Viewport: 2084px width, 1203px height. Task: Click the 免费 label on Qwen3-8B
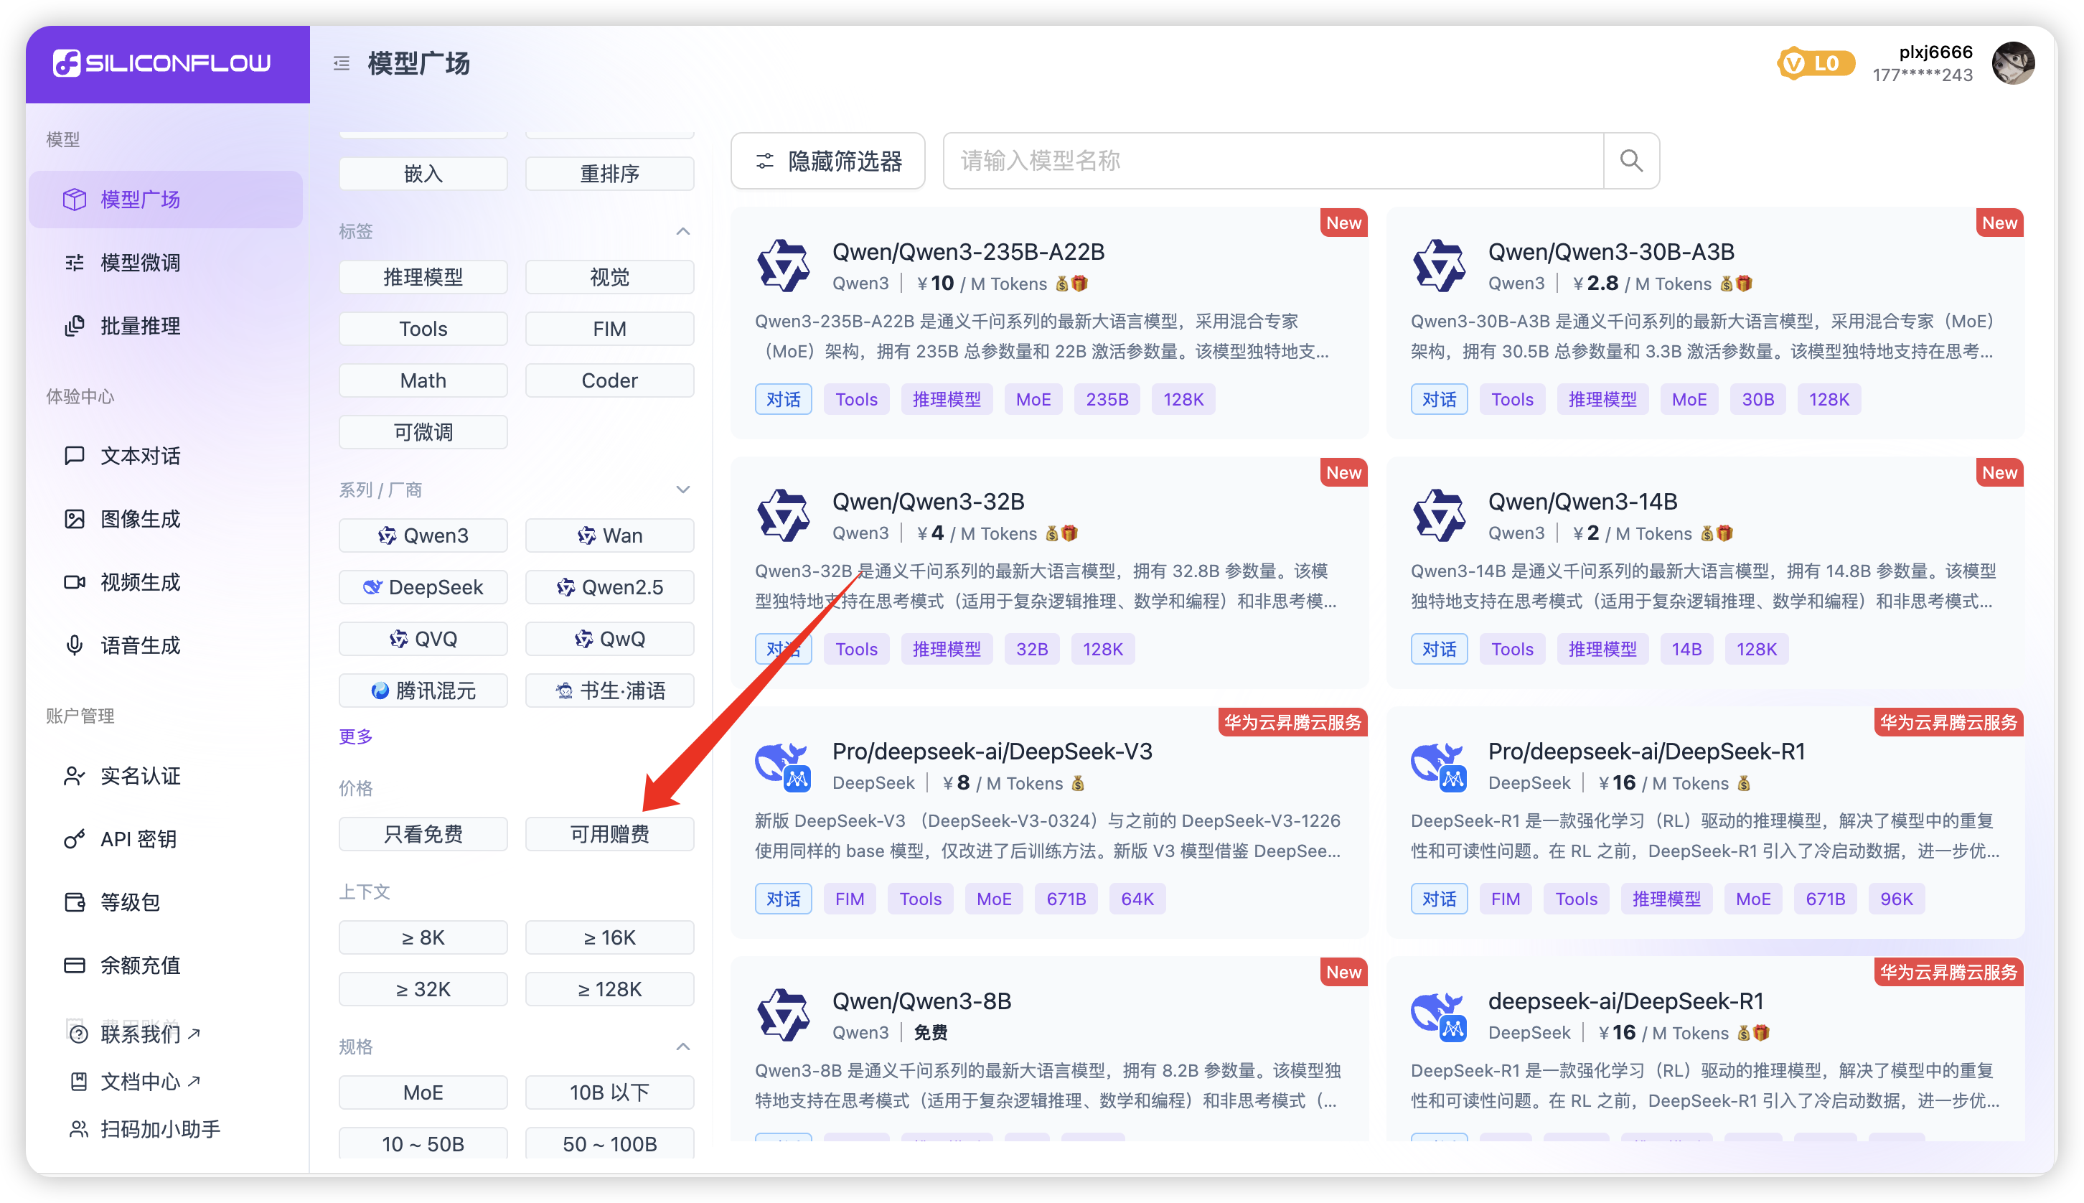tap(930, 1033)
